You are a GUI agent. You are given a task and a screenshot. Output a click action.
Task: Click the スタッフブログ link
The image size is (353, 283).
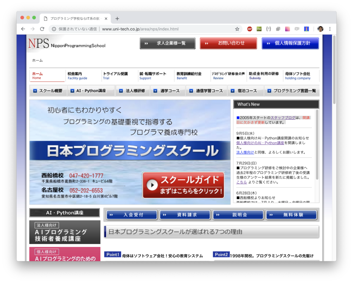[x=283, y=118]
